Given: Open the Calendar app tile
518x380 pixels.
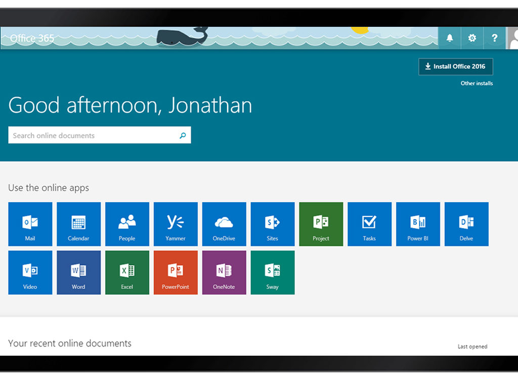Looking at the screenshot, I should coord(78,224).
